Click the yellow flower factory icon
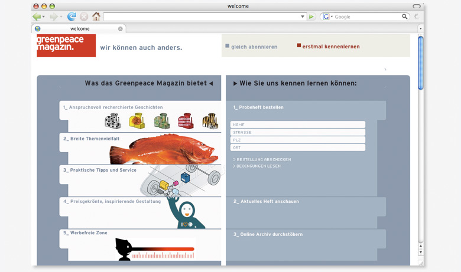Image resolution: width=461 pixels, height=272 pixels. (x=137, y=120)
